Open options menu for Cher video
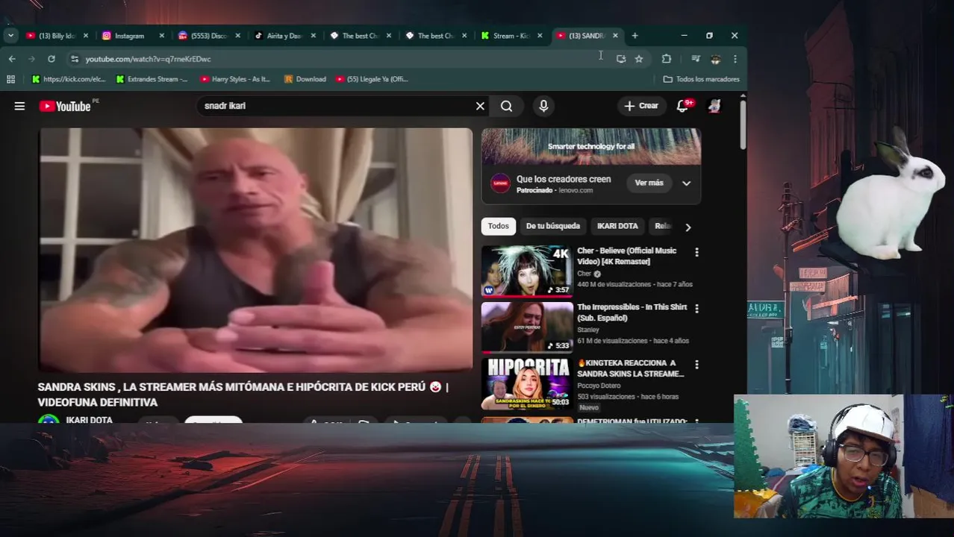The height and width of the screenshot is (537, 954). 696,252
